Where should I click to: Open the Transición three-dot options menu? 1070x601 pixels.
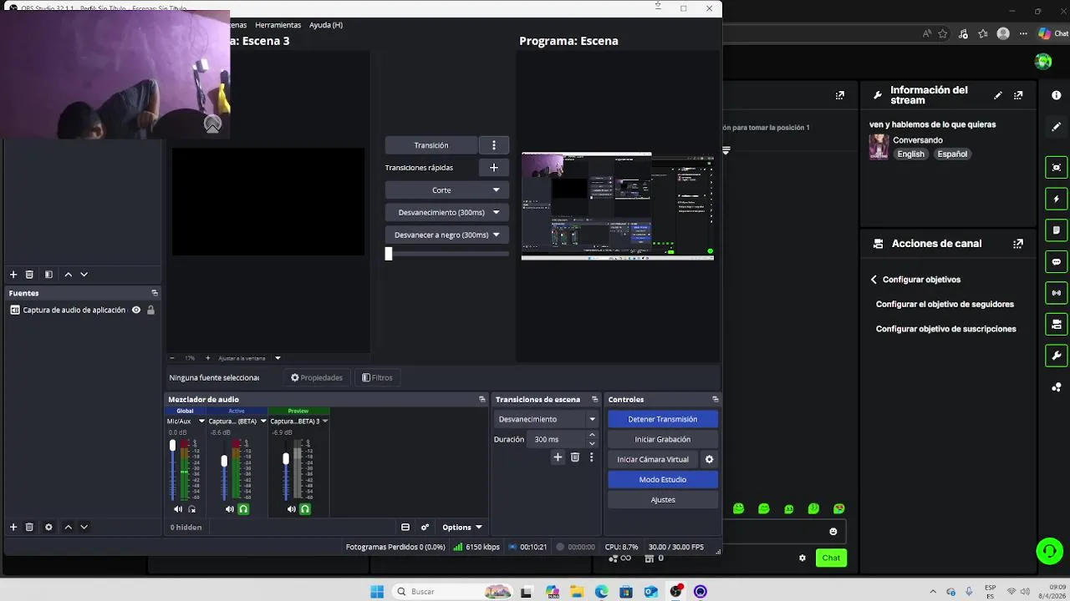(x=493, y=145)
